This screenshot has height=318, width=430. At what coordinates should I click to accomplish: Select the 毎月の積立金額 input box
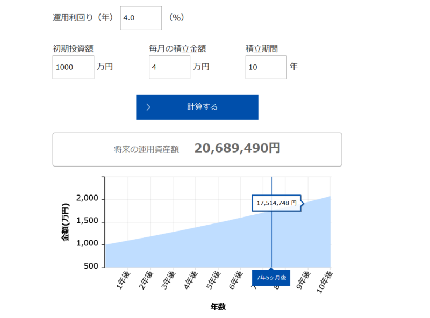169,67
